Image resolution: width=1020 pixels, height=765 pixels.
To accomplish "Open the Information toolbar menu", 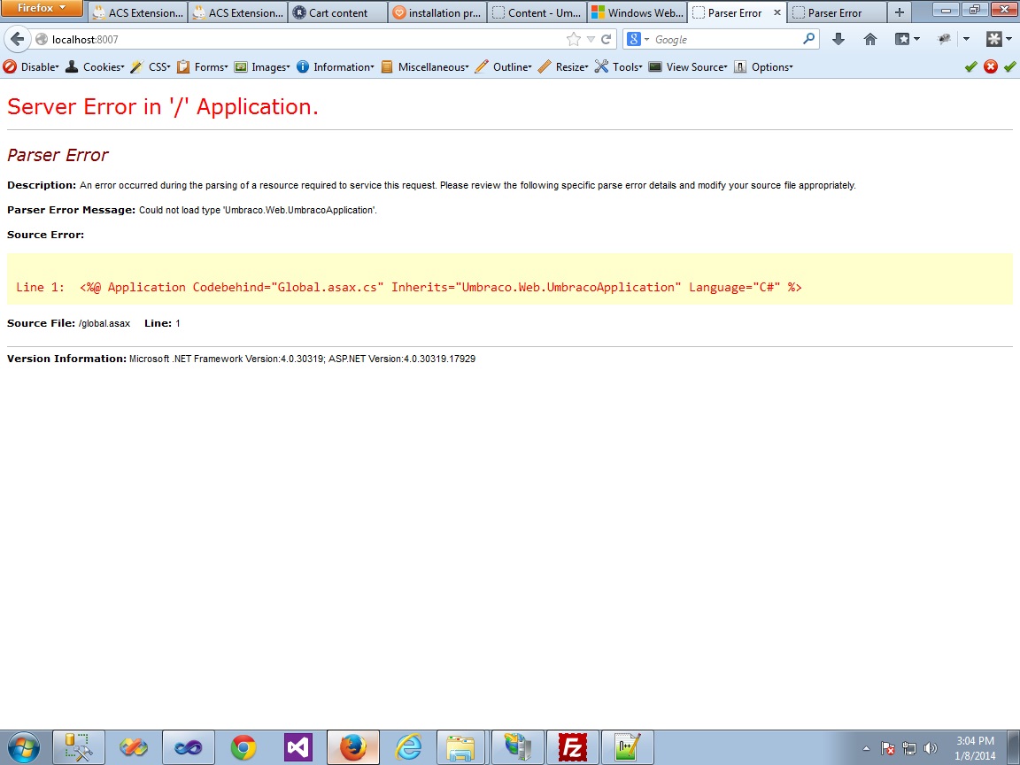I will point(335,66).
